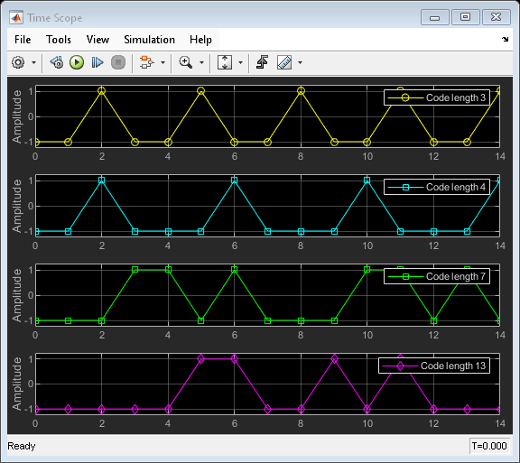520x463 pixels.
Task: Run simulation with green play button
Action: point(77,62)
